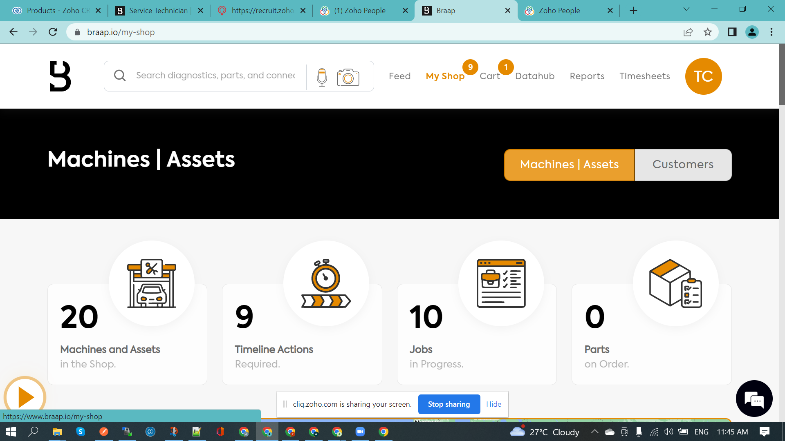Click the search diagnostics input field
Screen dimensions: 785x441
tap(215, 76)
